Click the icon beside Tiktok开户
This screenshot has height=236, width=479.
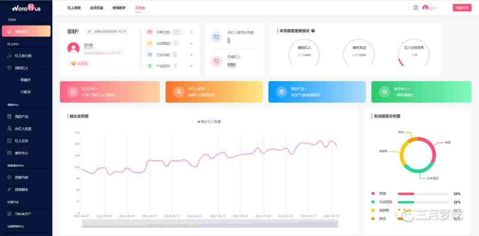[x=9, y=214]
